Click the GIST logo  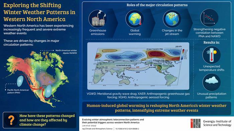coord(196,123)
